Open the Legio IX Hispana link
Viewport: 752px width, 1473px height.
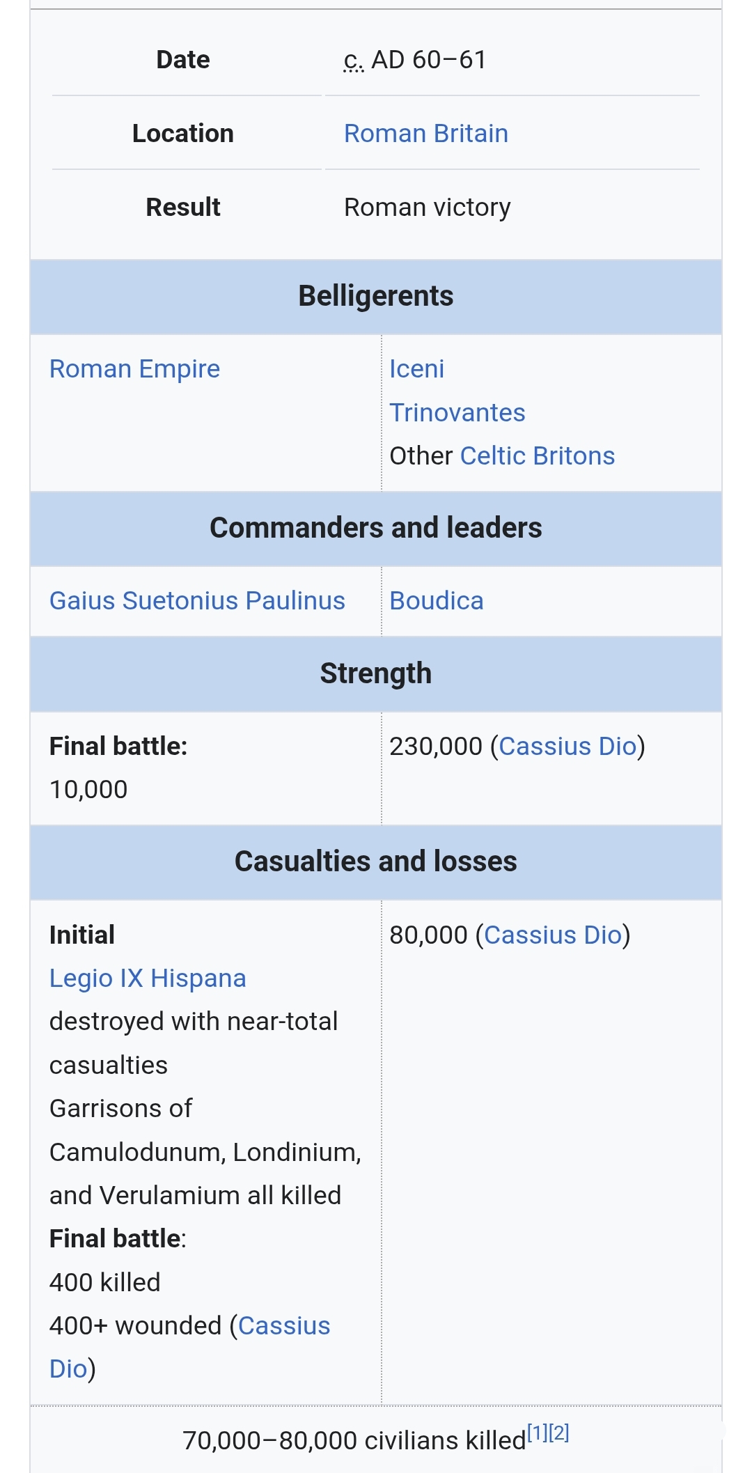[x=148, y=978]
